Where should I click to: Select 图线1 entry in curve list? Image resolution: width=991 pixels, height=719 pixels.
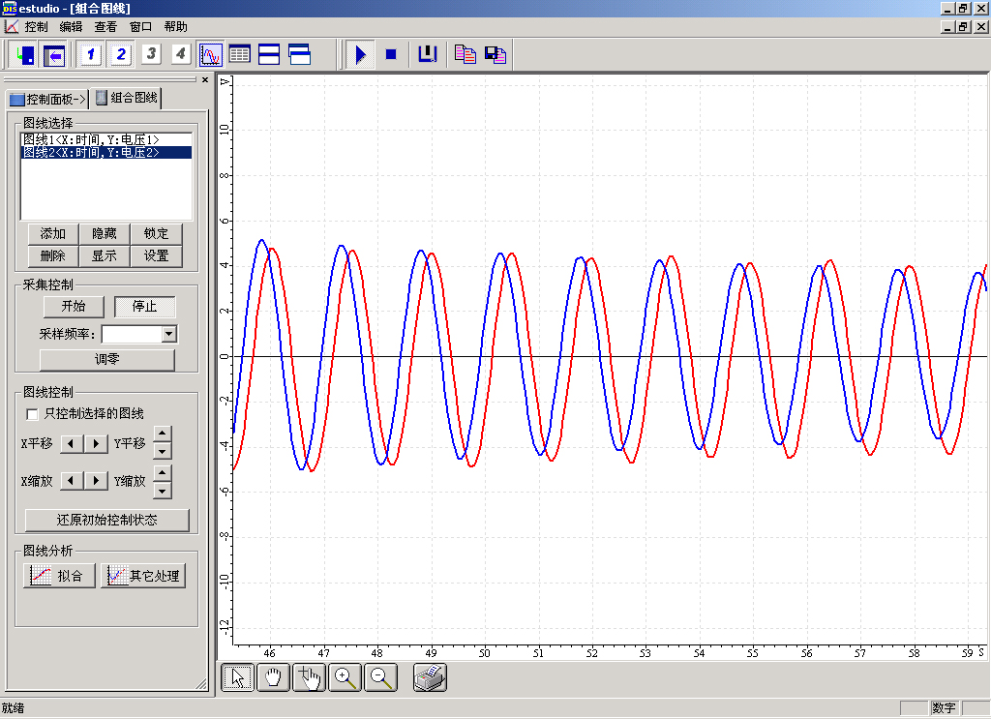(91, 140)
